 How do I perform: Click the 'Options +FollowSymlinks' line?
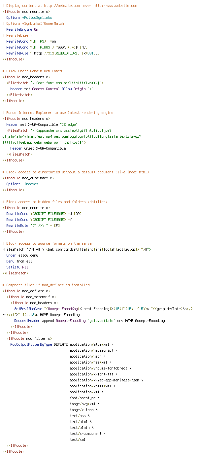coord(29,18)
